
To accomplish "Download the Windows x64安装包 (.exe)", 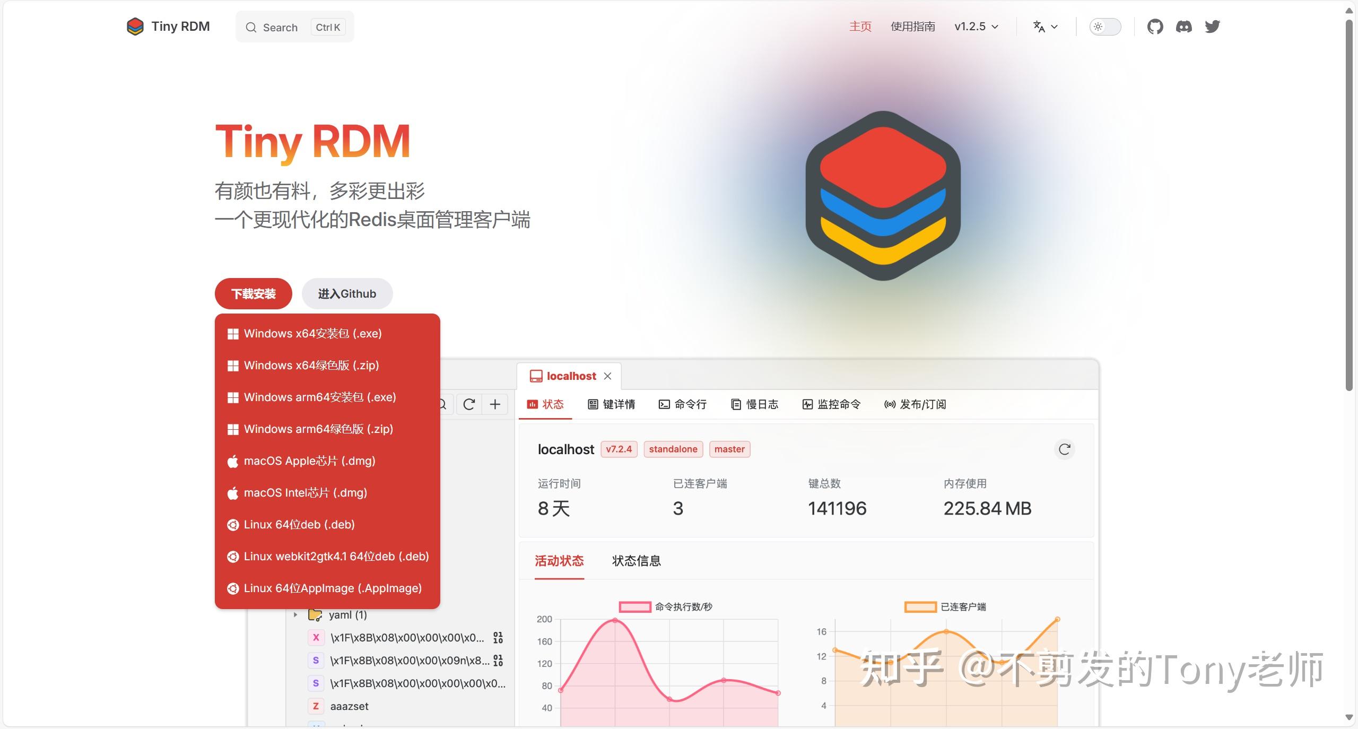I will click(312, 333).
